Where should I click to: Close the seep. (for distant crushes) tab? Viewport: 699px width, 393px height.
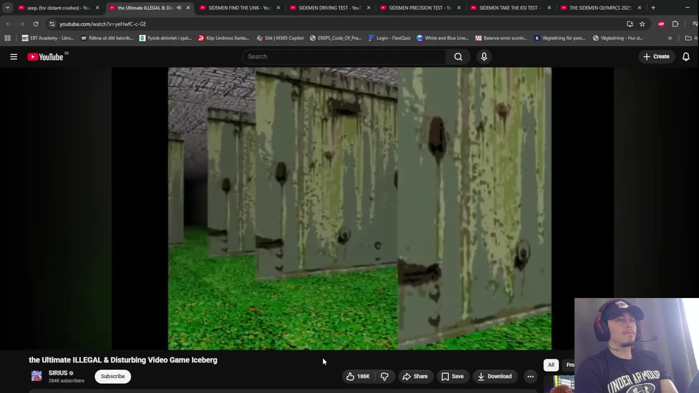tap(97, 8)
